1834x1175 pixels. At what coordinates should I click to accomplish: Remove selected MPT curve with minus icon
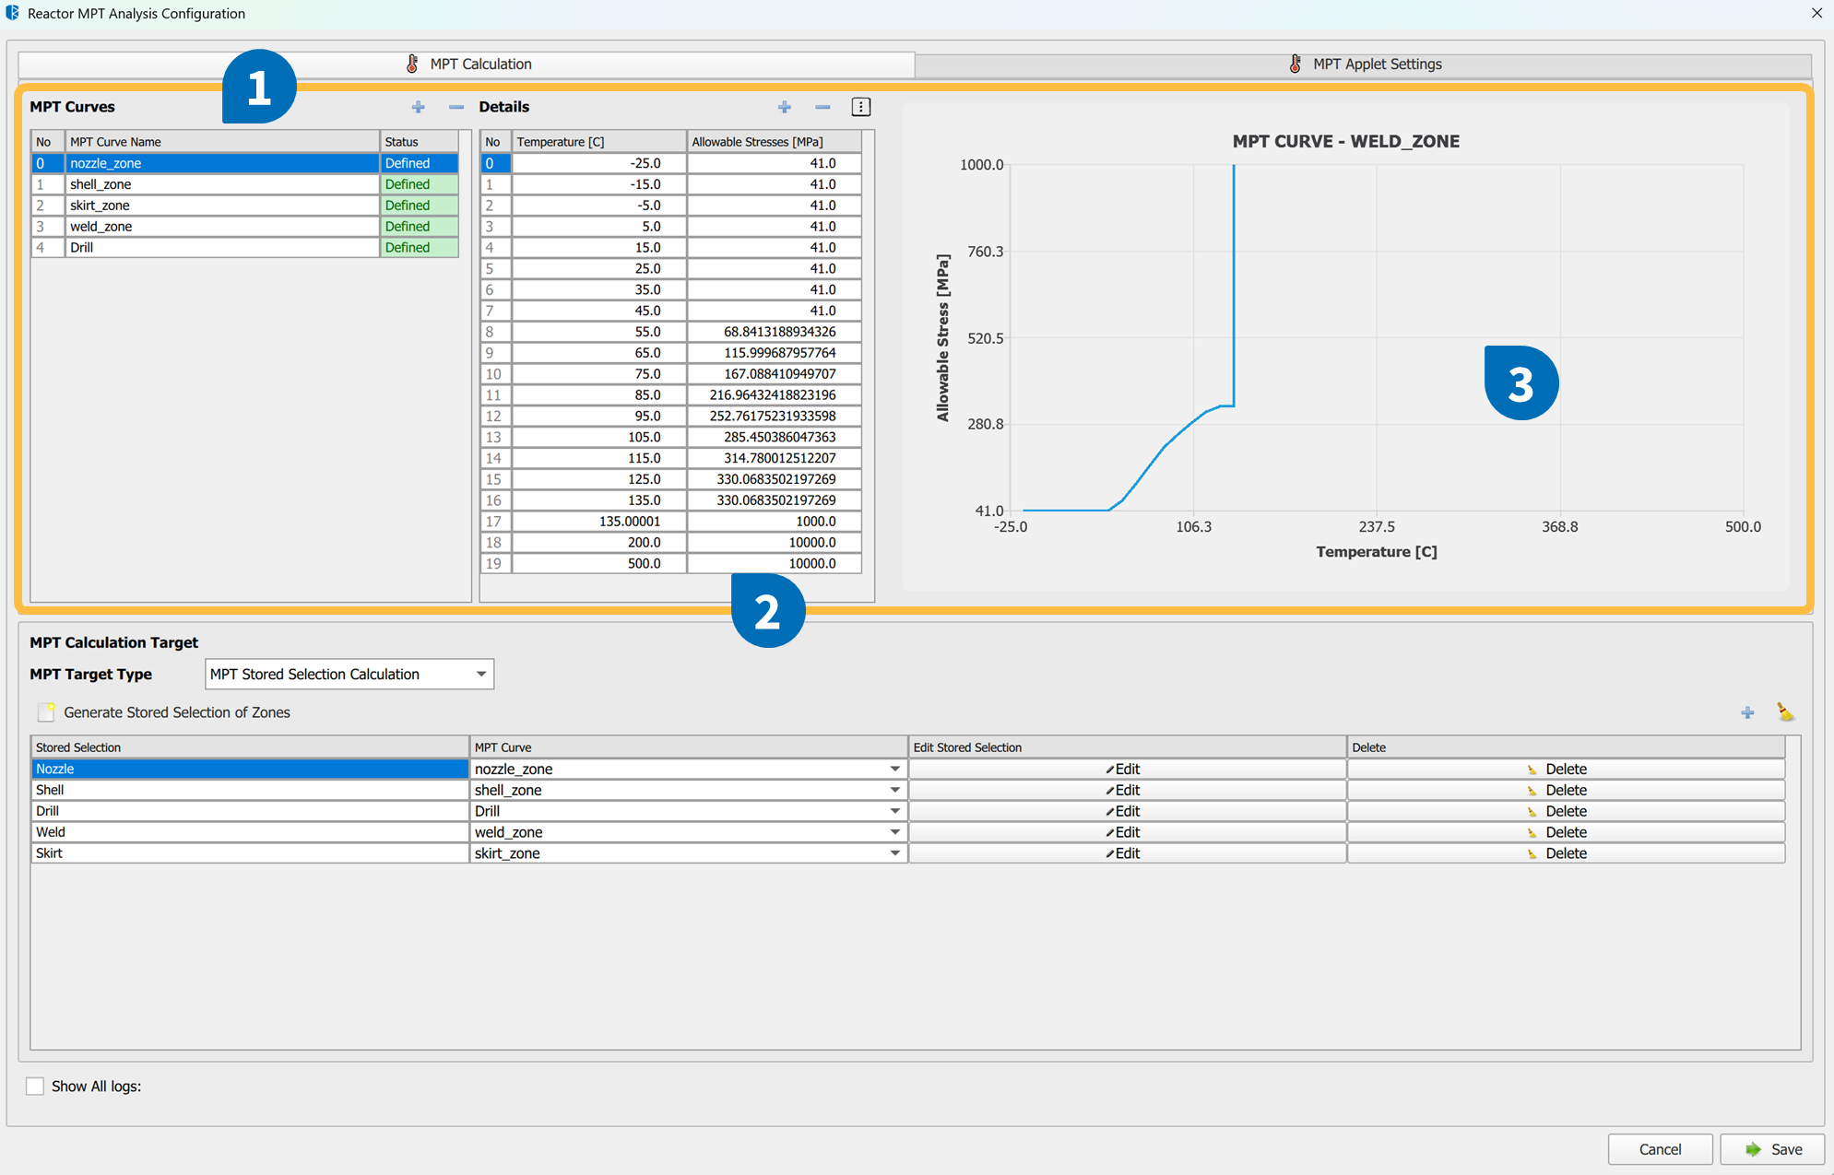click(456, 107)
